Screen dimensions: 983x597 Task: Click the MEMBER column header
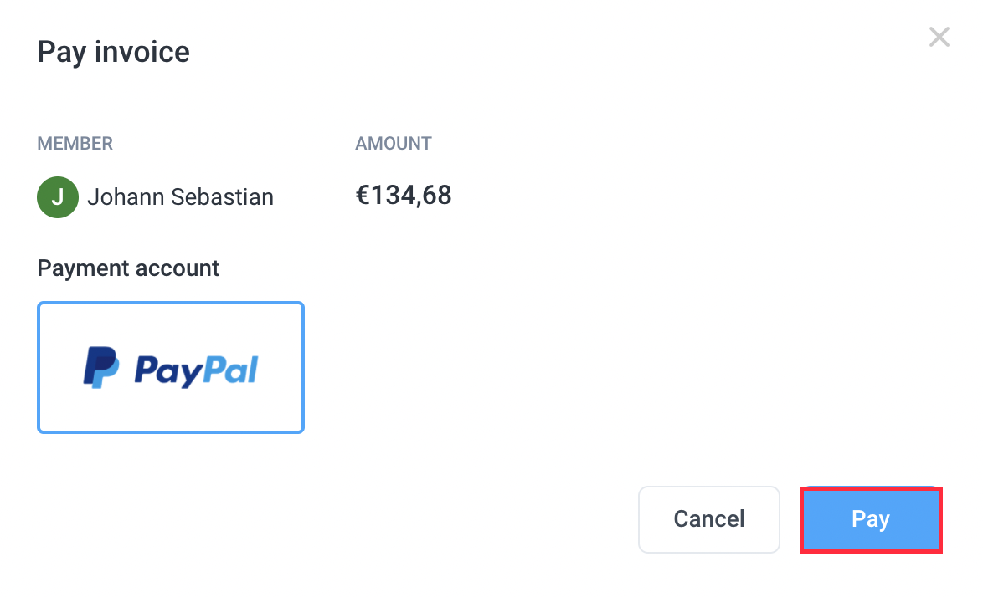click(75, 143)
